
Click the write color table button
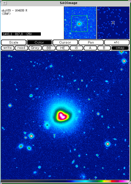[8, 48]
